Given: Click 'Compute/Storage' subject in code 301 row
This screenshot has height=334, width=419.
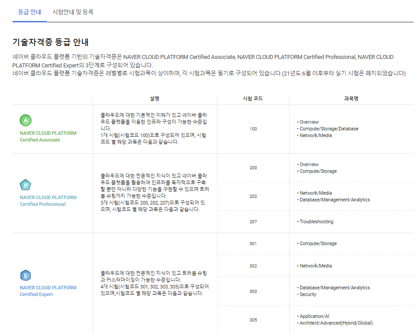Looking at the screenshot, I should point(318,243).
